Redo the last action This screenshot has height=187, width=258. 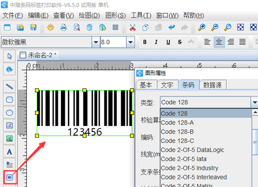click(x=184, y=27)
